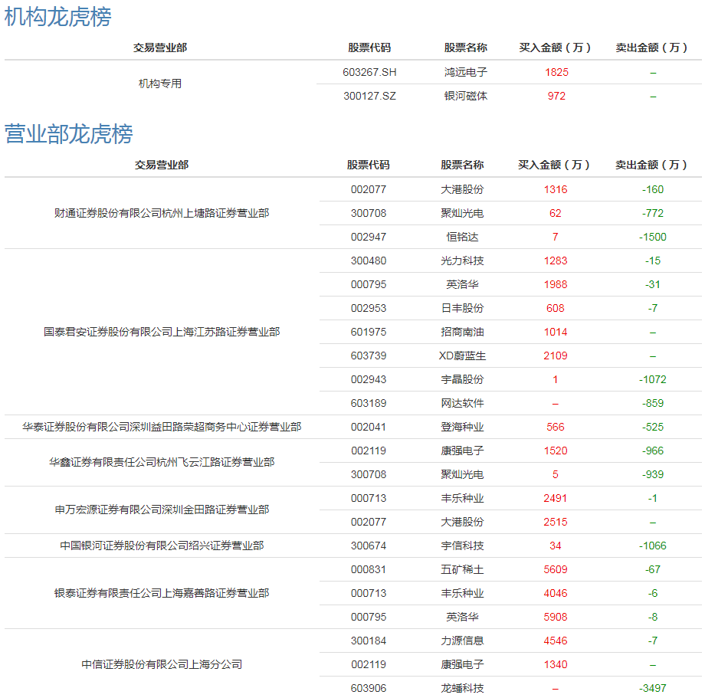The width and height of the screenshot is (705, 698).
Task: Open 中信证券 上海分公司 entry
Action: point(161,664)
